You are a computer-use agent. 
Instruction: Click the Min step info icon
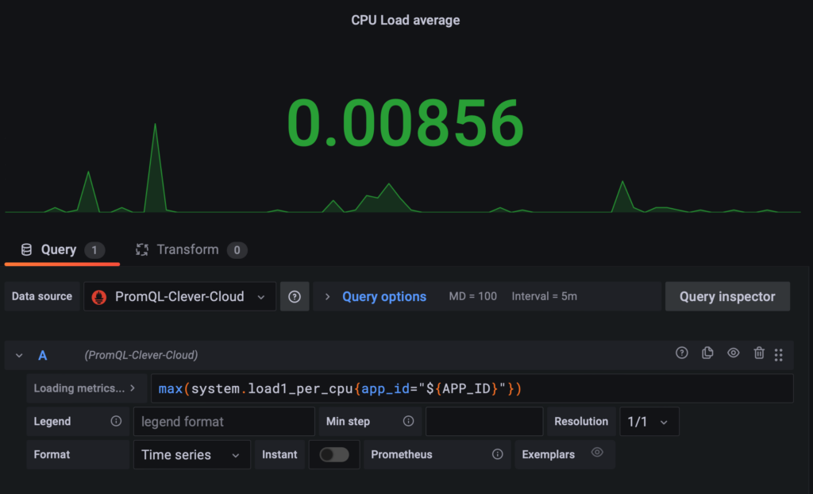point(408,421)
